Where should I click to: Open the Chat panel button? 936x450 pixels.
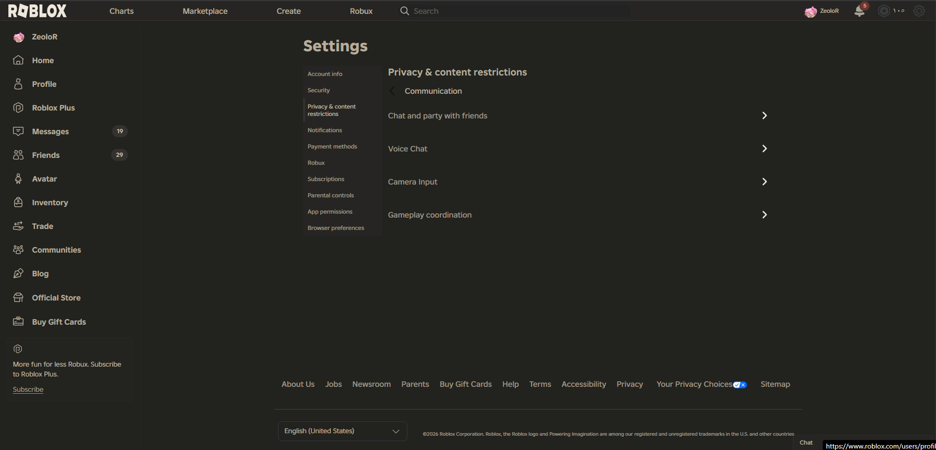806,443
